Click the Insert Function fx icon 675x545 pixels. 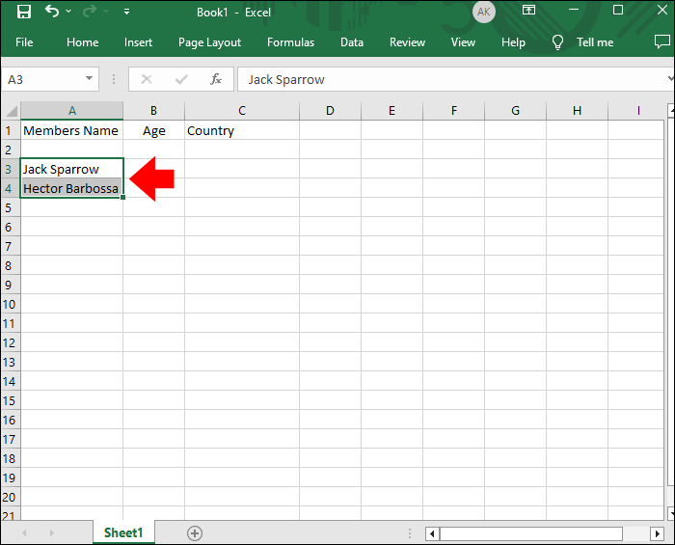coord(216,79)
